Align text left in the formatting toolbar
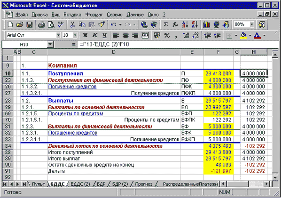Screen dimensions: 282x199 tap(116, 35)
